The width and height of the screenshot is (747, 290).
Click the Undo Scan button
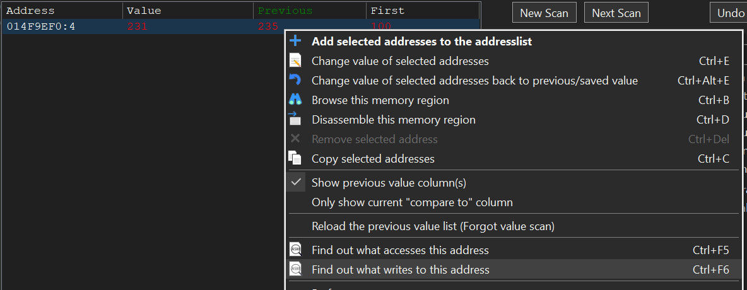[x=729, y=13]
